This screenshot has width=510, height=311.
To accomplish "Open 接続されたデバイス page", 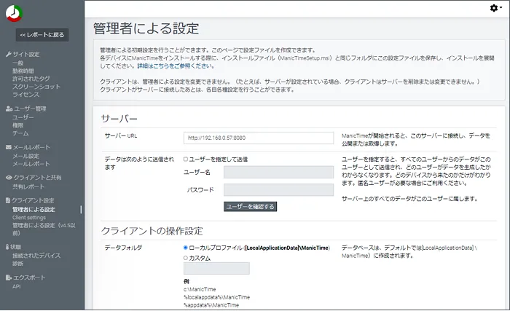I will tap(36, 256).
